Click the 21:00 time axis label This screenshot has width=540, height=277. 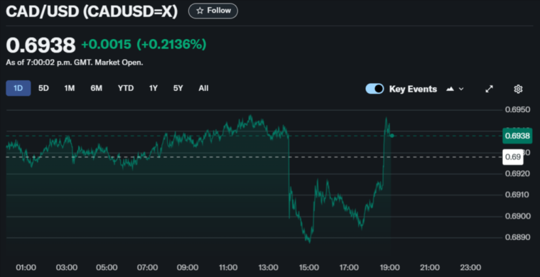(430, 267)
